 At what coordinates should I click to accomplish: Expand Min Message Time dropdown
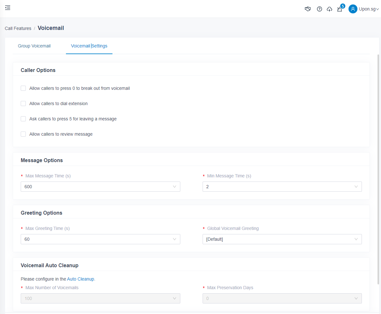coord(282,187)
